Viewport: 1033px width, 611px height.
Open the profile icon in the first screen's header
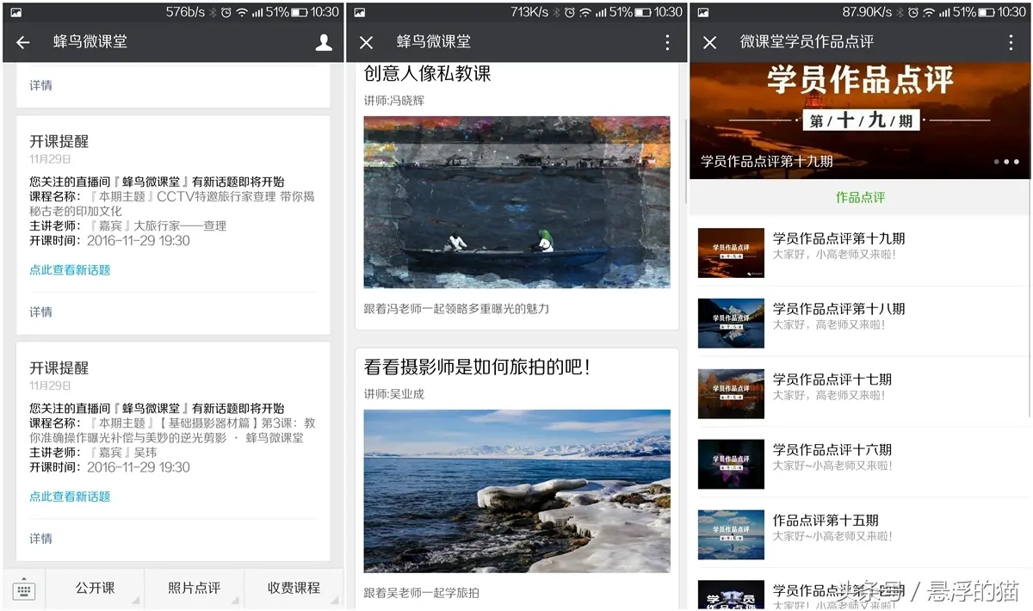(x=324, y=41)
